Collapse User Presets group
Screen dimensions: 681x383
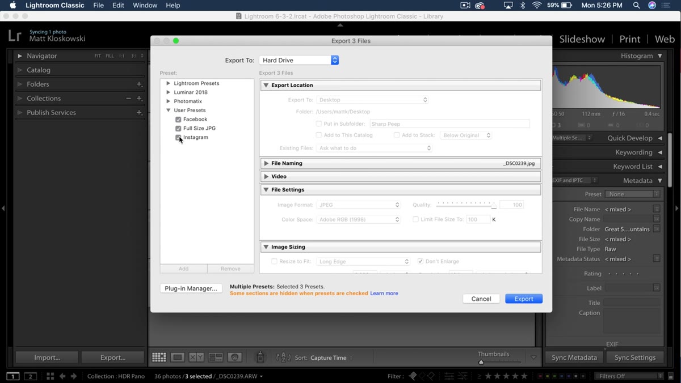[169, 110]
